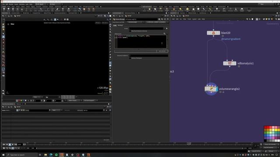Open the Windows menu
Screen dimensions: 280x157
pos(22,4)
